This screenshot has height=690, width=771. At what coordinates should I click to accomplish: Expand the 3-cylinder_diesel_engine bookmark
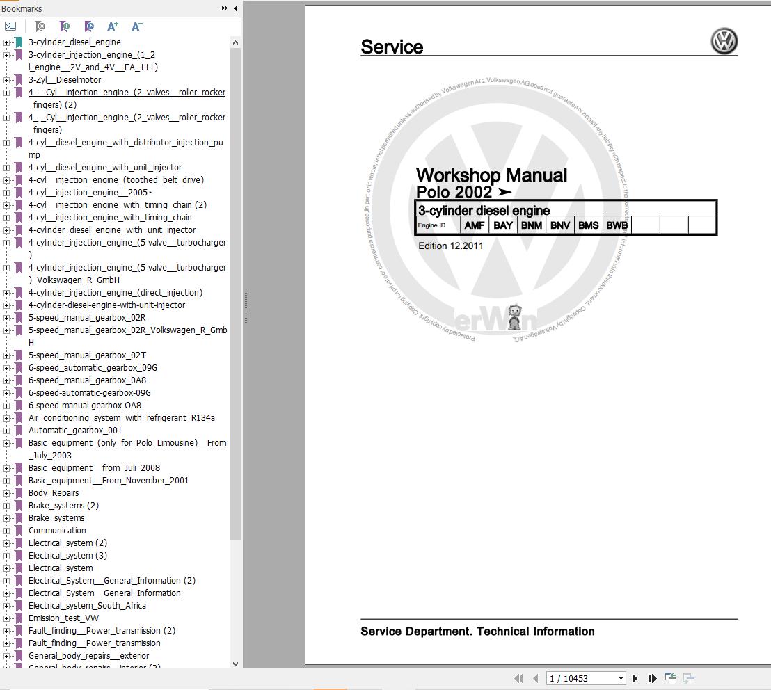click(x=6, y=42)
